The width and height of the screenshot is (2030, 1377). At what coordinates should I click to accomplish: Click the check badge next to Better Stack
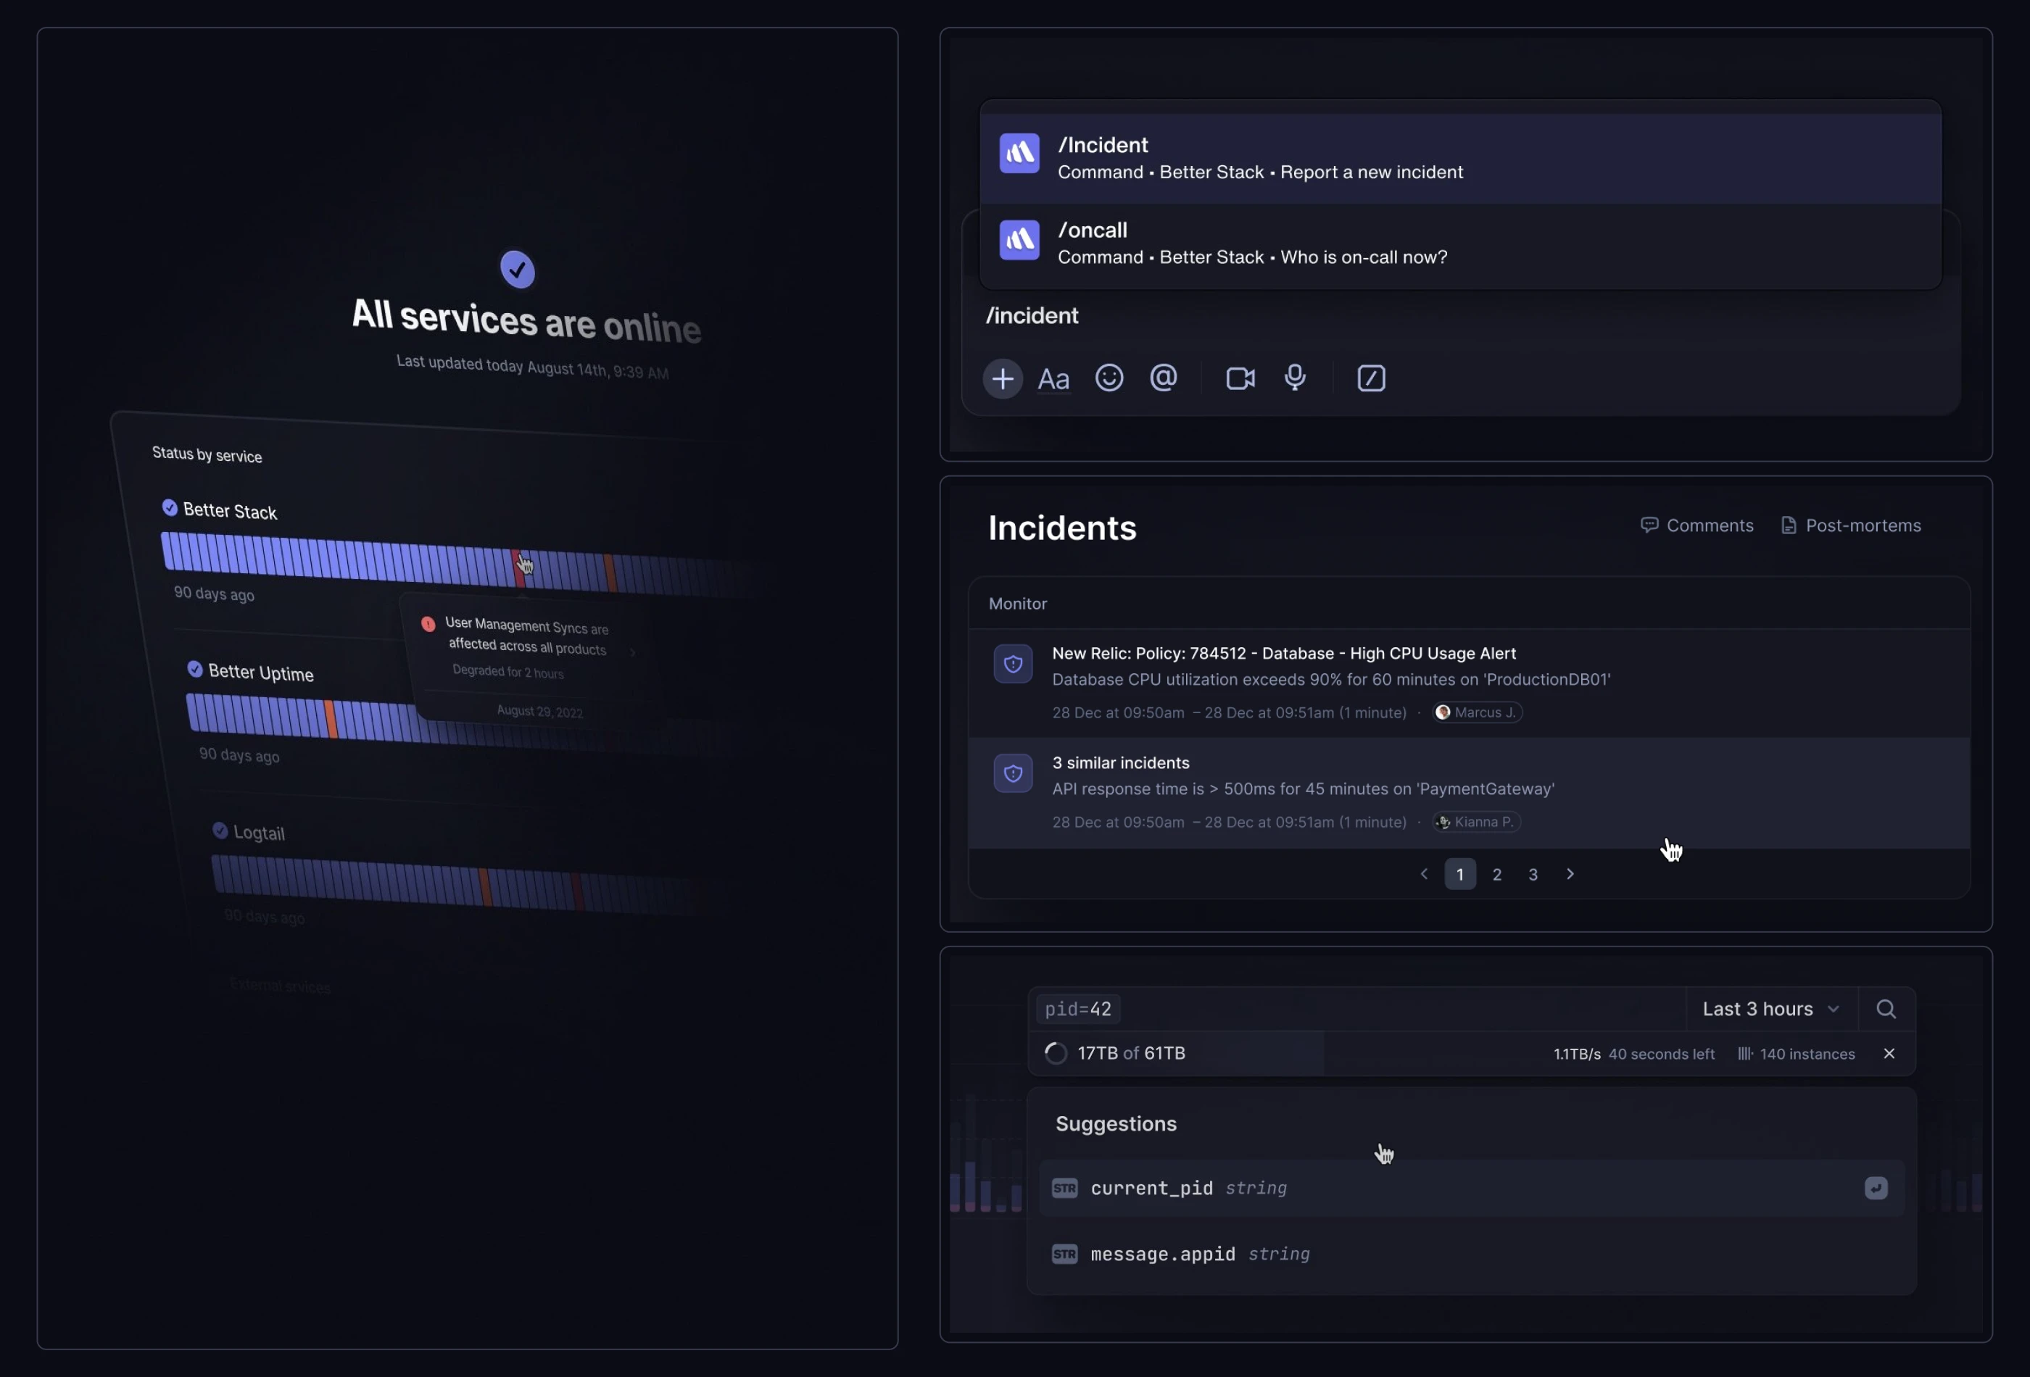[170, 508]
